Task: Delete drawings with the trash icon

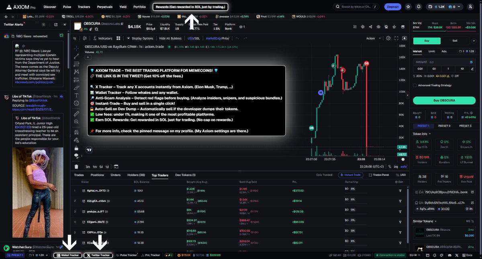Action: coord(76,166)
